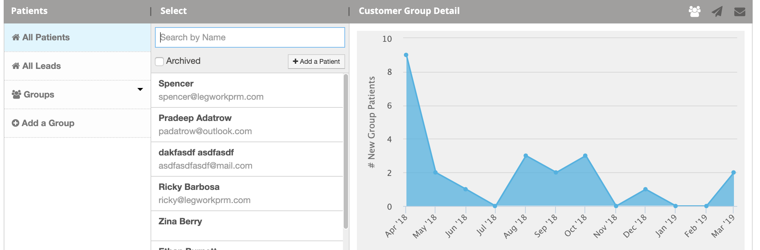Click the Mar '19 data point on chart
The height and width of the screenshot is (250, 760).
click(x=734, y=172)
